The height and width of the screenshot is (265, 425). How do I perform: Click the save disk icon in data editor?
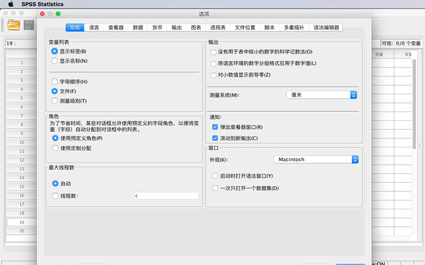pyautogui.click(x=29, y=25)
